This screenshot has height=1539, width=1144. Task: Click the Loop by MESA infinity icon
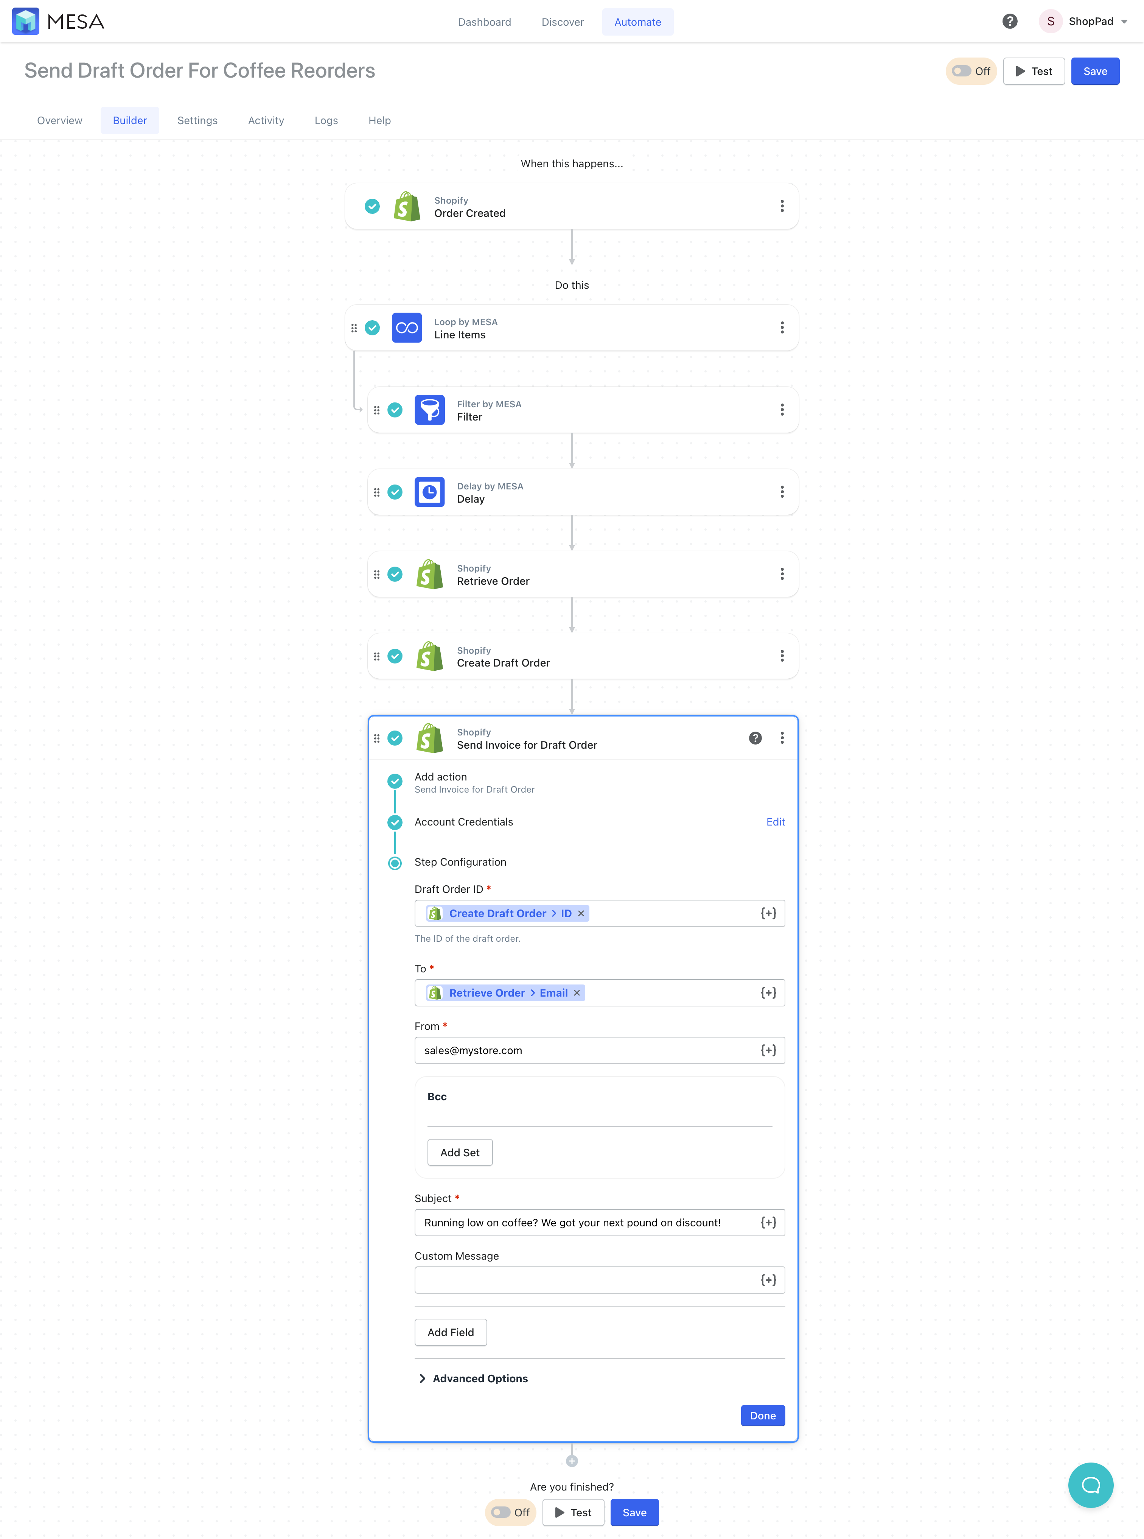pos(407,328)
